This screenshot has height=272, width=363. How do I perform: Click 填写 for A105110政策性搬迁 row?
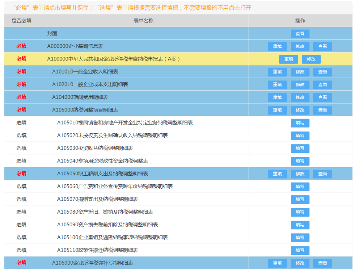click(x=300, y=250)
